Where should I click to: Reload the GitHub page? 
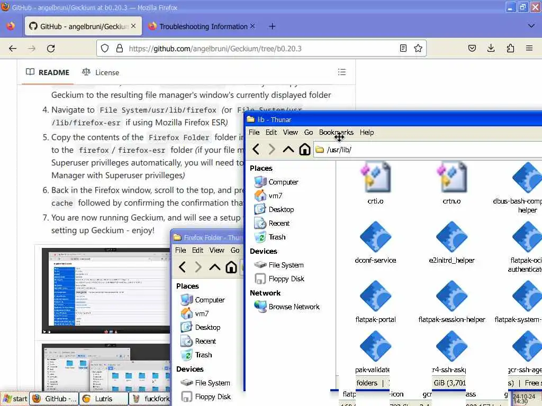point(51,48)
